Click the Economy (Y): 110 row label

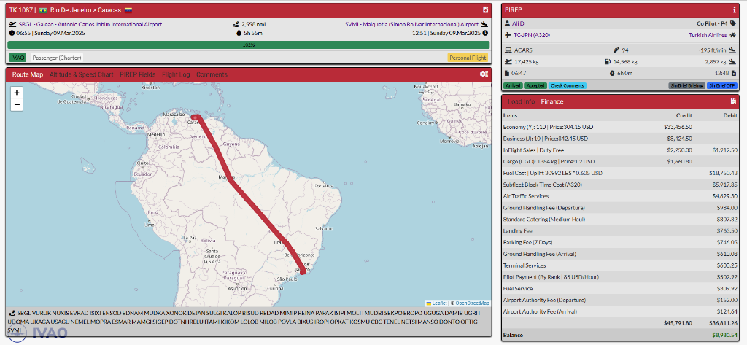coord(547,127)
